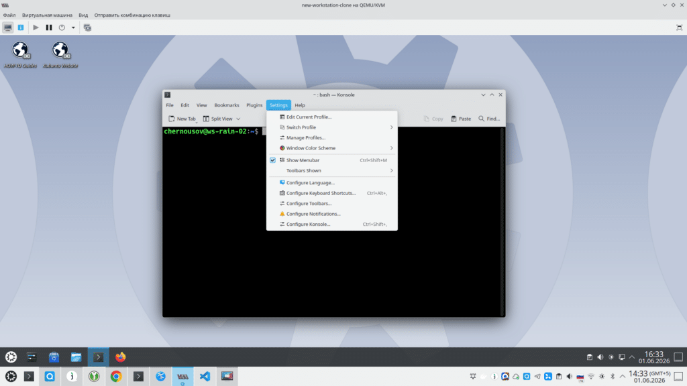Open Konsole File menu

coord(170,105)
